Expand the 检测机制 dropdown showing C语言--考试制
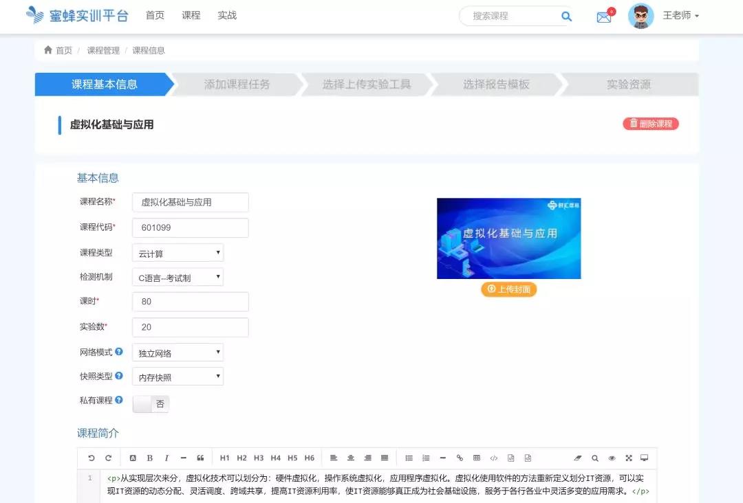 [177, 277]
